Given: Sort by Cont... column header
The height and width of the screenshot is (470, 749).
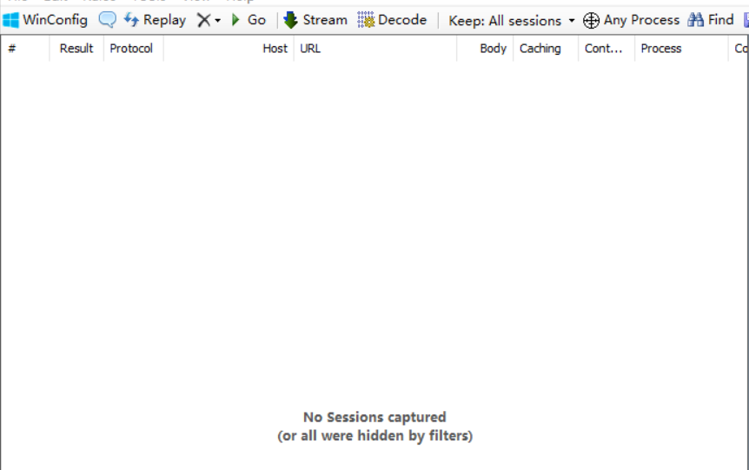Looking at the screenshot, I should point(606,49).
